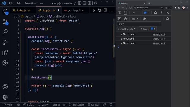
Task: Open the Selection menu
Action: [x=30, y=3]
